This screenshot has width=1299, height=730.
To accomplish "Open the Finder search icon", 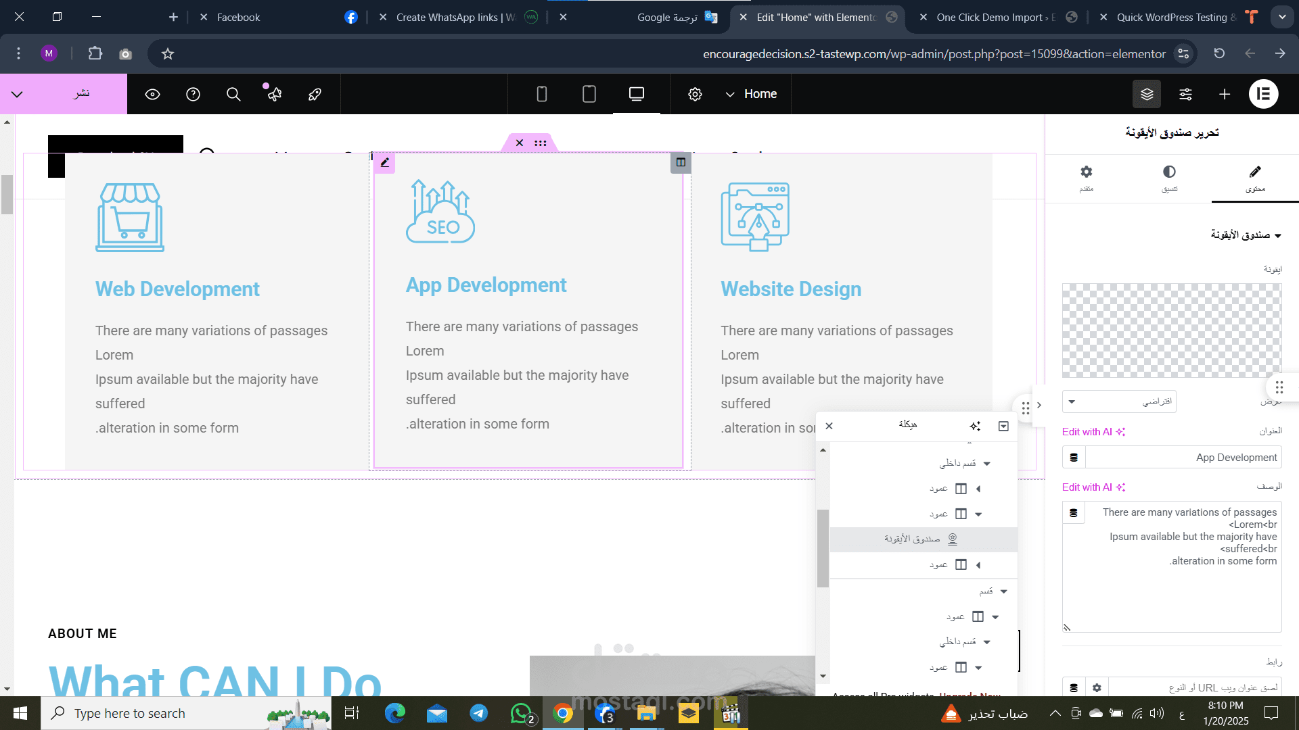I will pos(233,94).
